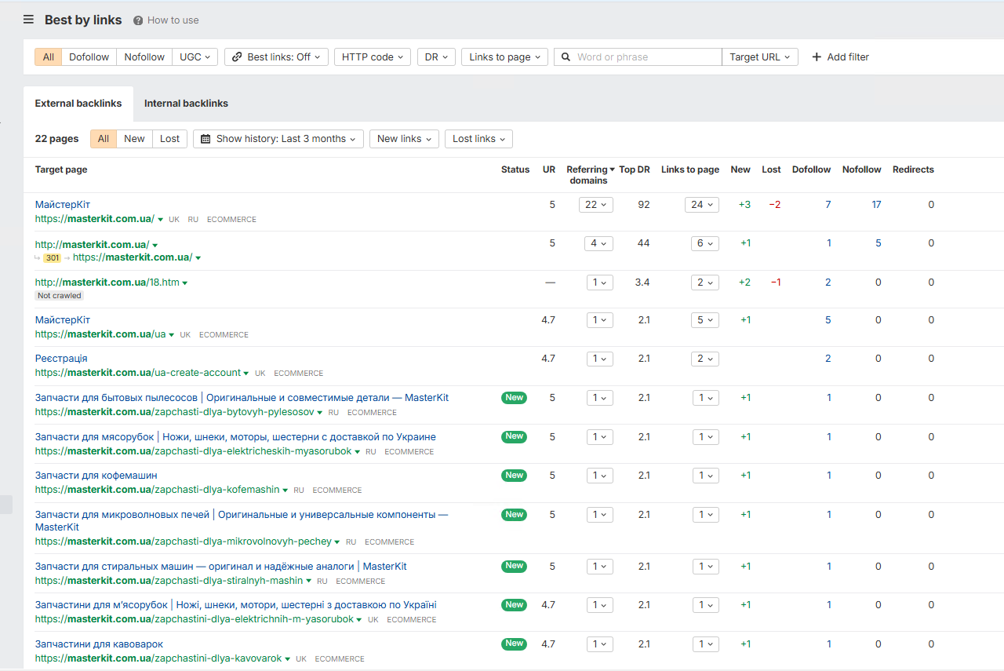
Task: Click the Referring domains sort arrow
Action: (612, 170)
